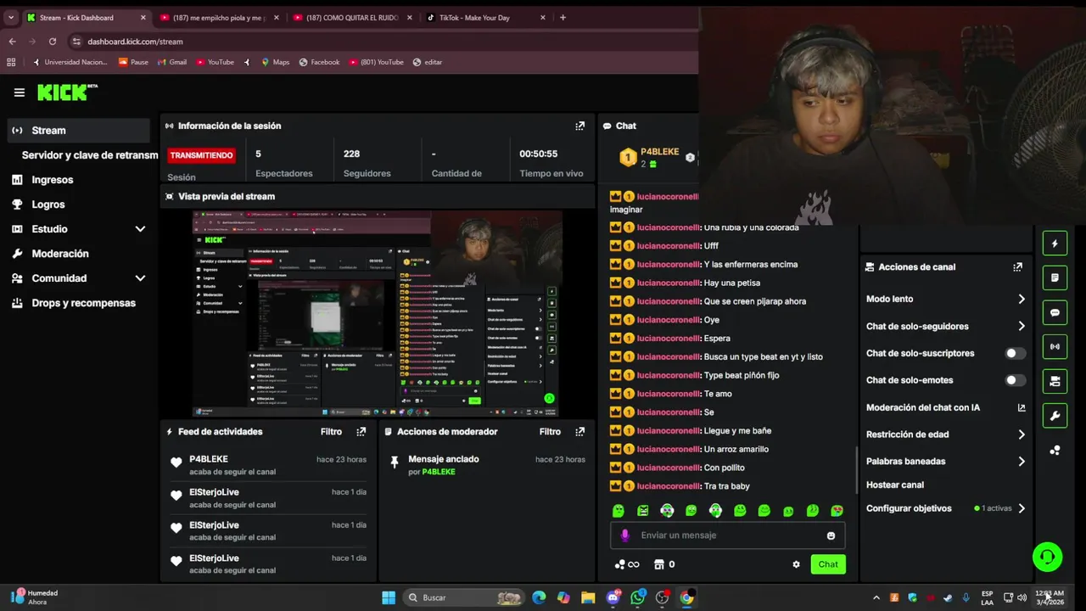Image resolution: width=1086 pixels, height=611 pixels.
Task: Pop out the Feed de actividades panel
Action: [361, 432]
